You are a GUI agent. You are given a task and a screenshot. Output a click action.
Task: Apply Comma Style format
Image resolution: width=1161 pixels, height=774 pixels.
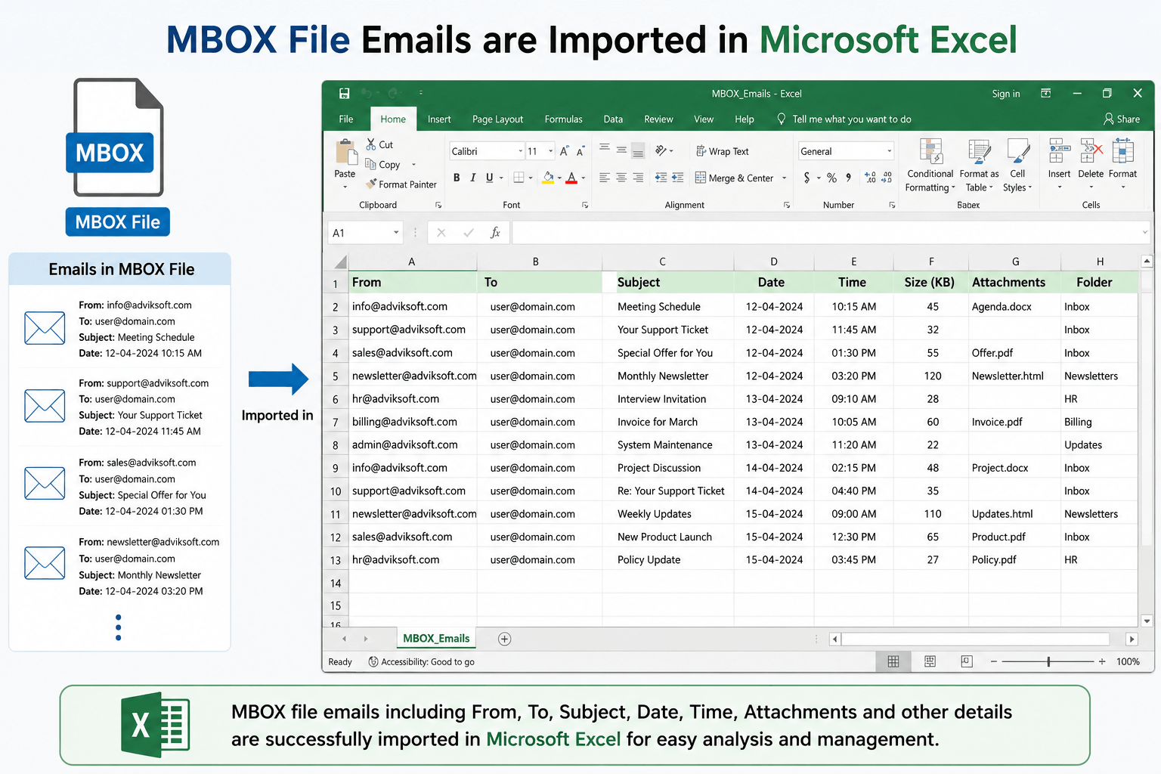848,178
